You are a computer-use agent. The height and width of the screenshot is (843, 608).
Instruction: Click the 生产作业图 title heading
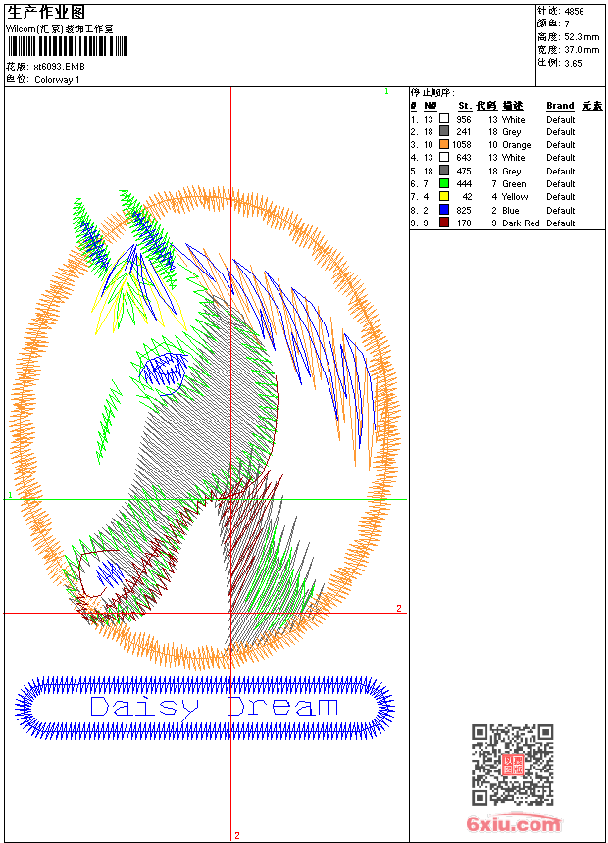click(46, 13)
